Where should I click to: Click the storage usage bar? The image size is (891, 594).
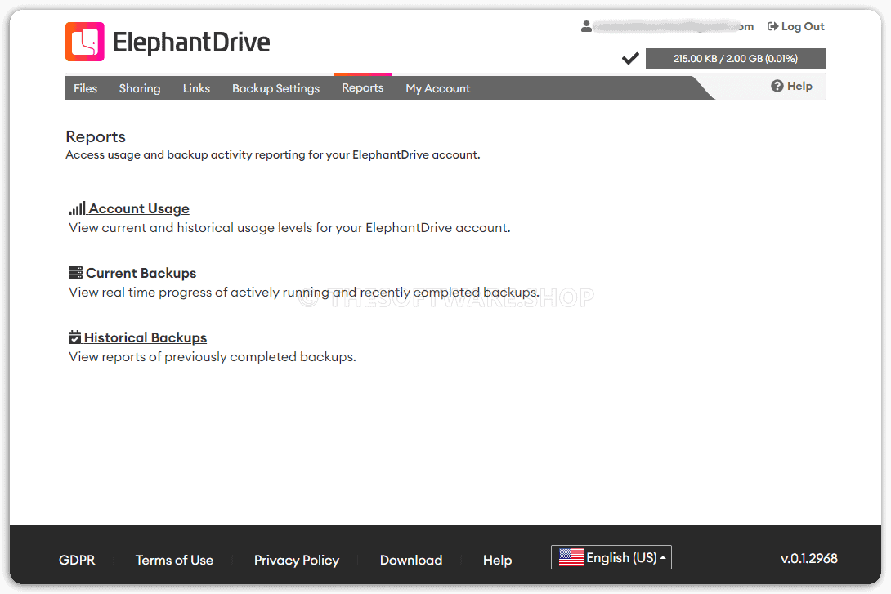736,59
